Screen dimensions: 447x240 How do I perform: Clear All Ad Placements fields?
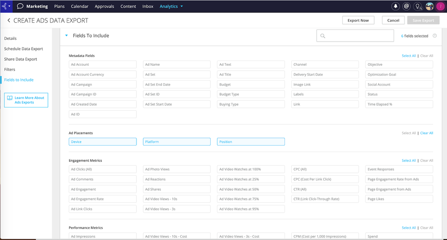pyautogui.click(x=426, y=133)
